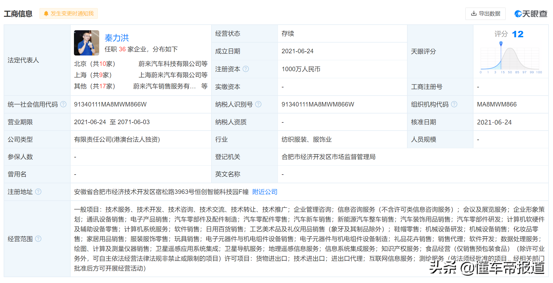Click the export data download icon
Image resolution: width=553 pixels, height=283 pixels.
point(474,13)
